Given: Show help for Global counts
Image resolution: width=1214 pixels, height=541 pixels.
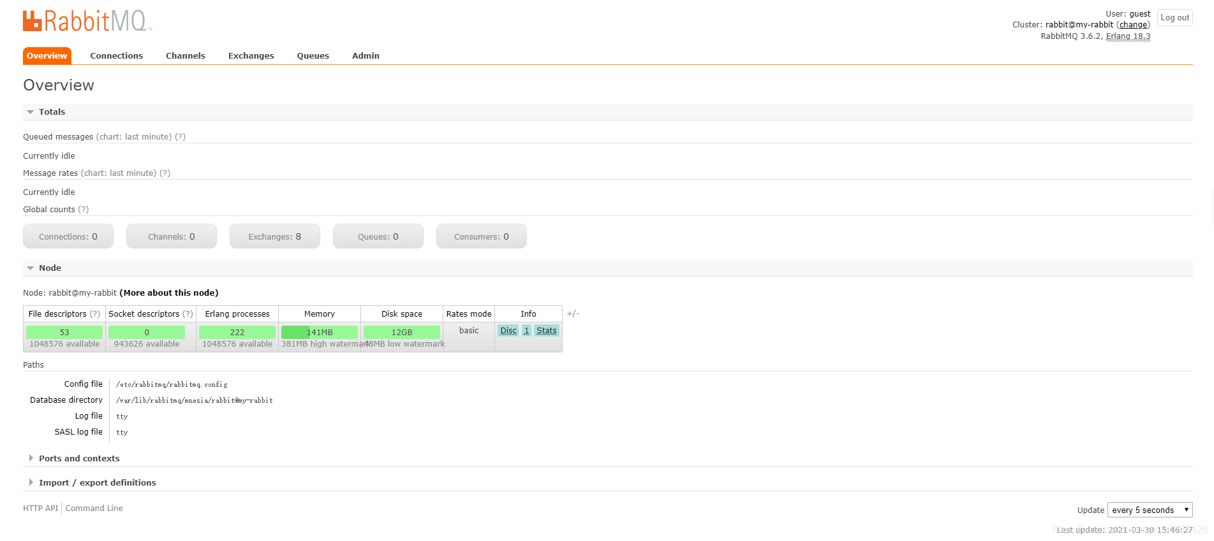Looking at the screenshot, I should click(x=84, y=210).
